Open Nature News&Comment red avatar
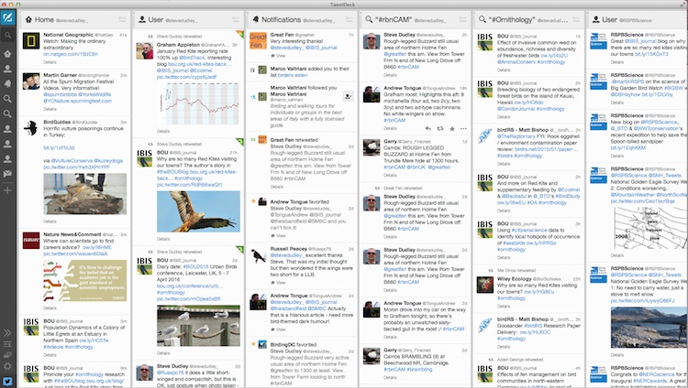This screenshot has width=688, height=388. coord(31,241)
